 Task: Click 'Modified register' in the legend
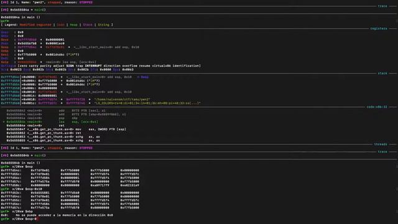tap(35, 25)
